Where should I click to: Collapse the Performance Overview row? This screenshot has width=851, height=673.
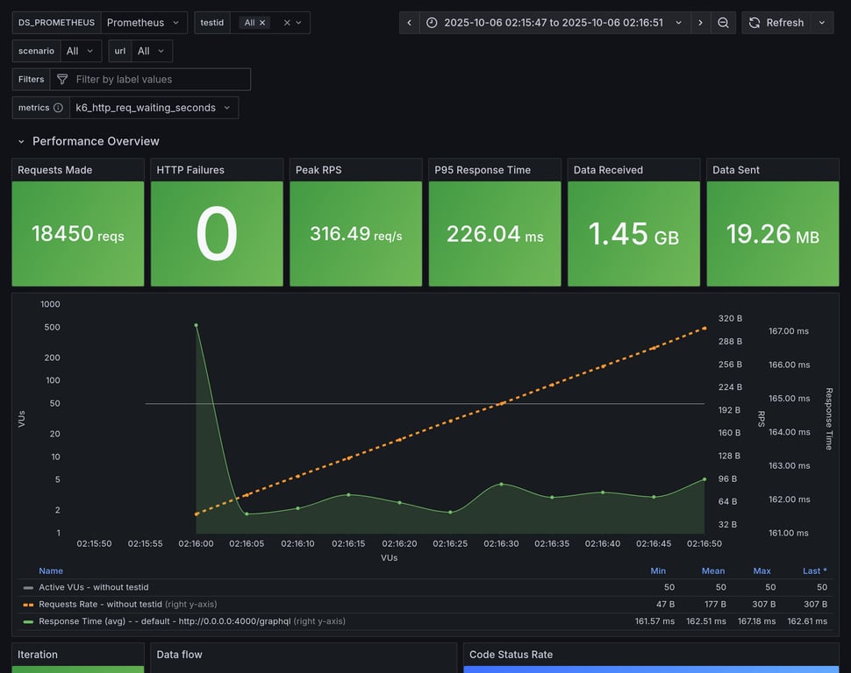pyautogui.click(x=22, y=141)
